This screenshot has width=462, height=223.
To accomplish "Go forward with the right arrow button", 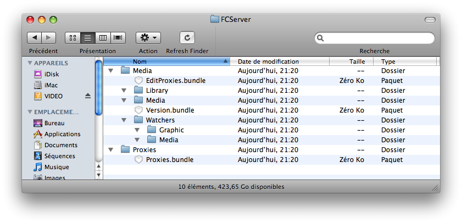I will pyautogui.click(x=48, y=38).
